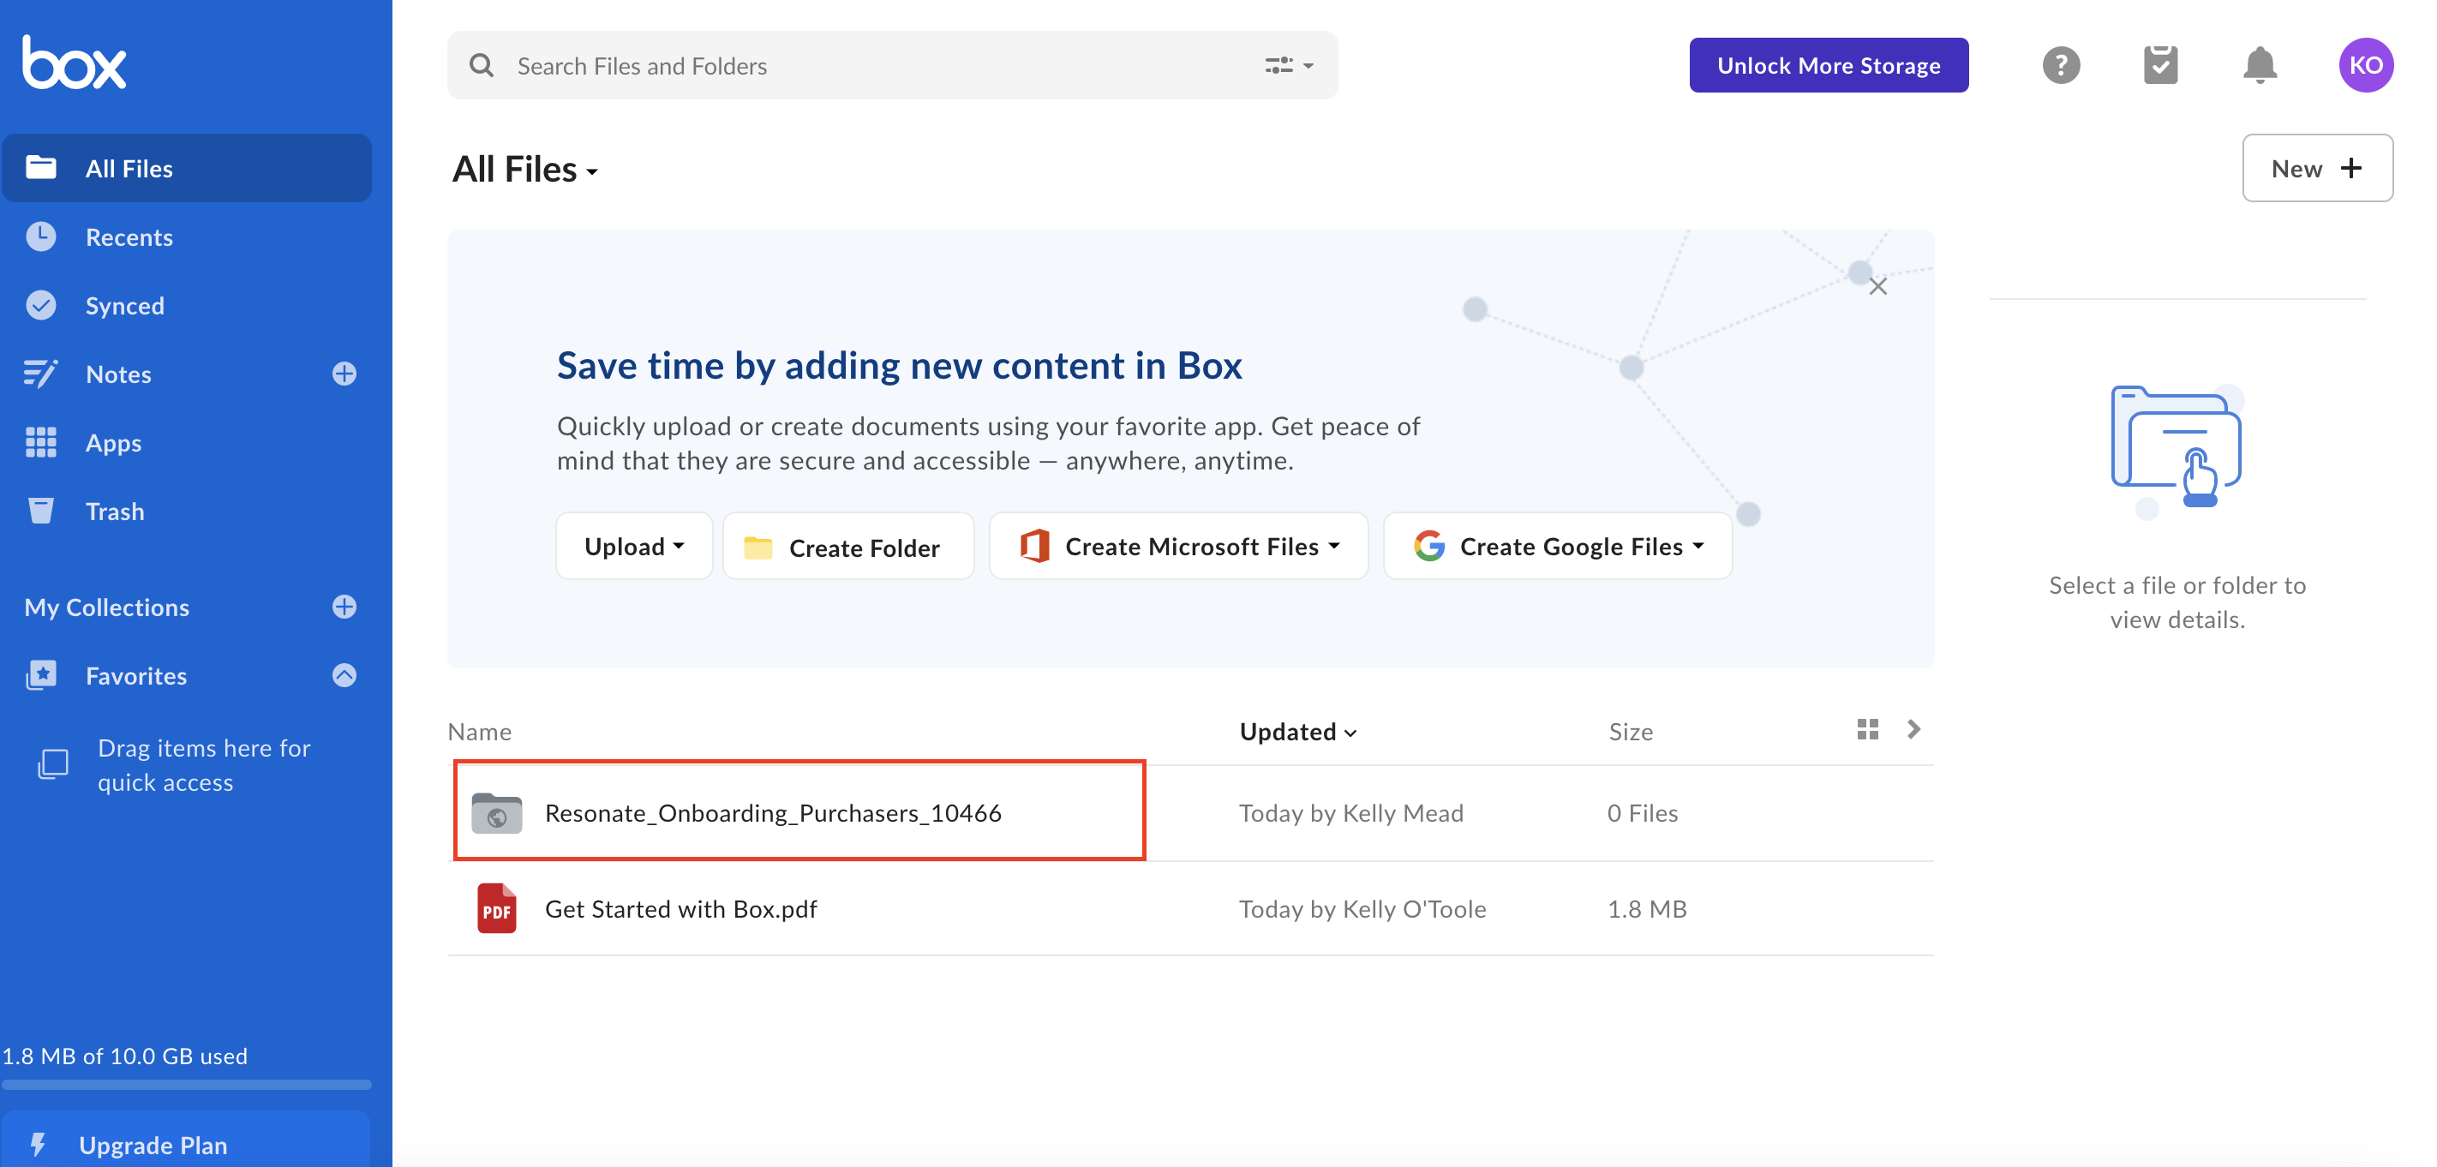Click the Name column header

480,731
